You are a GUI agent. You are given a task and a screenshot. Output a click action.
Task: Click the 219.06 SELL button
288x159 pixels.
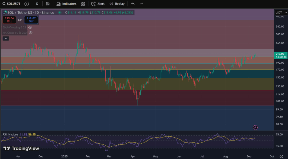tap(9, 20)
